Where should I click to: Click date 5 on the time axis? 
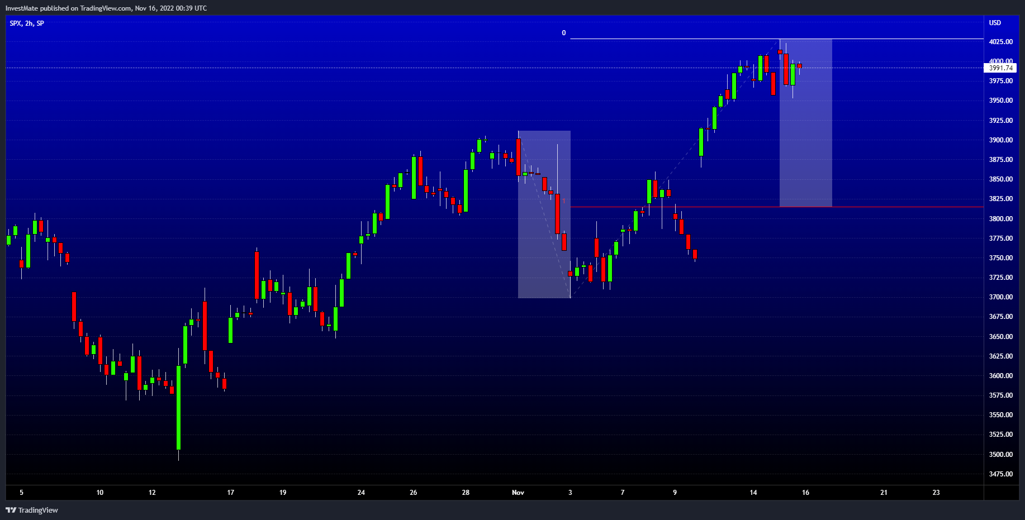point(22,493)
